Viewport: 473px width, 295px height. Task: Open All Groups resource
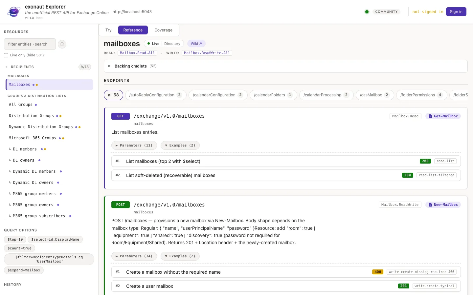(50, 105)
